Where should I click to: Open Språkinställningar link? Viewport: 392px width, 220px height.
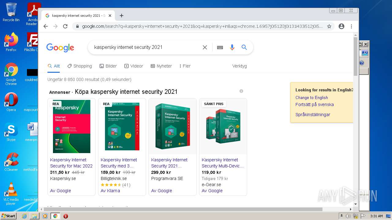[313, 115]
